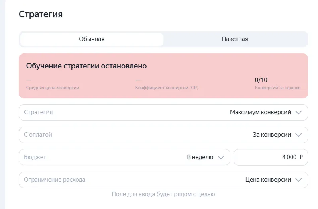
Task: Click the С оплатой field label
Action: click(x=38, y=135)
